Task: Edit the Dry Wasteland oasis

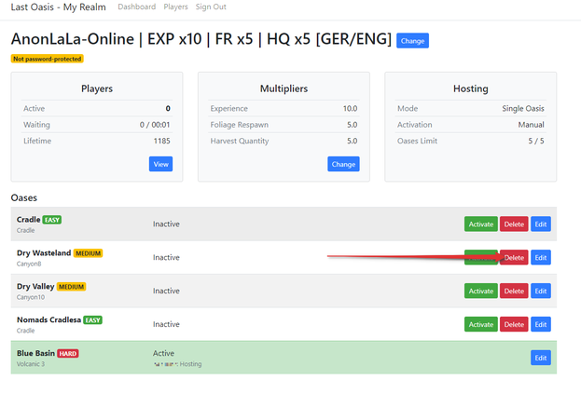Action: tap(541, 258)
